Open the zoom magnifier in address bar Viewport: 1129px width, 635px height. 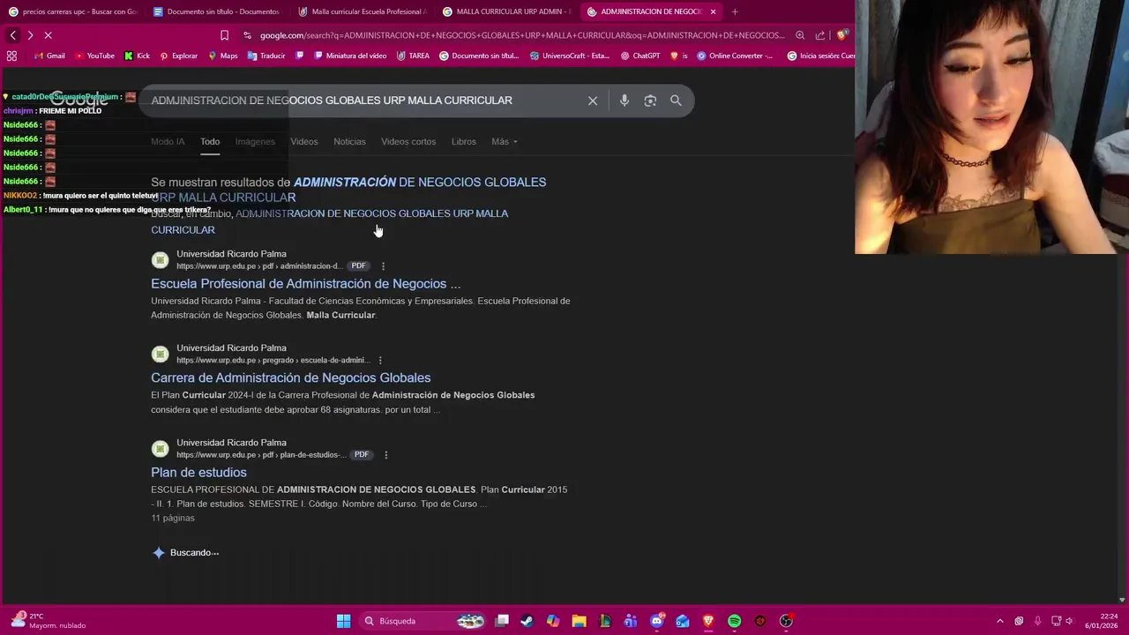pos(800,35)
